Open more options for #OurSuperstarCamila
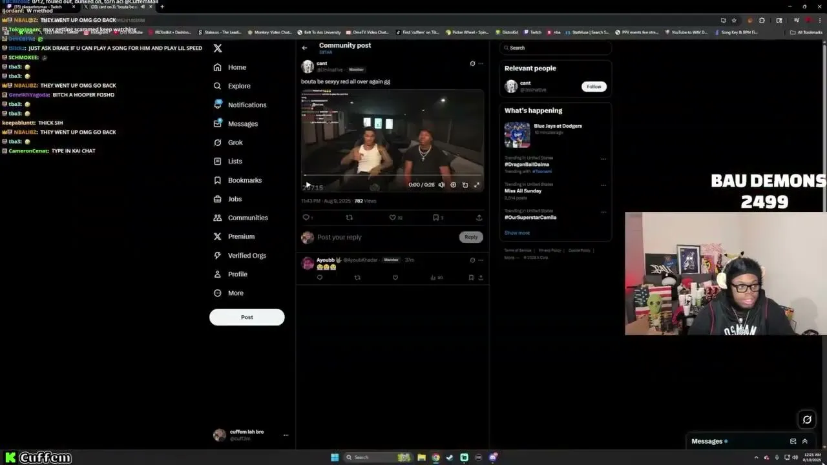 (603, 212)
